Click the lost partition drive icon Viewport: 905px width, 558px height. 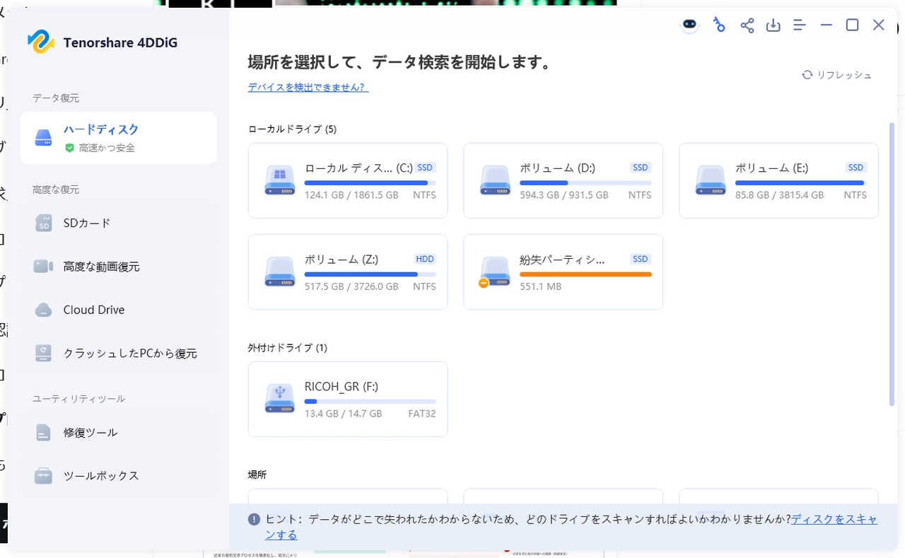(x=495, y=272)
